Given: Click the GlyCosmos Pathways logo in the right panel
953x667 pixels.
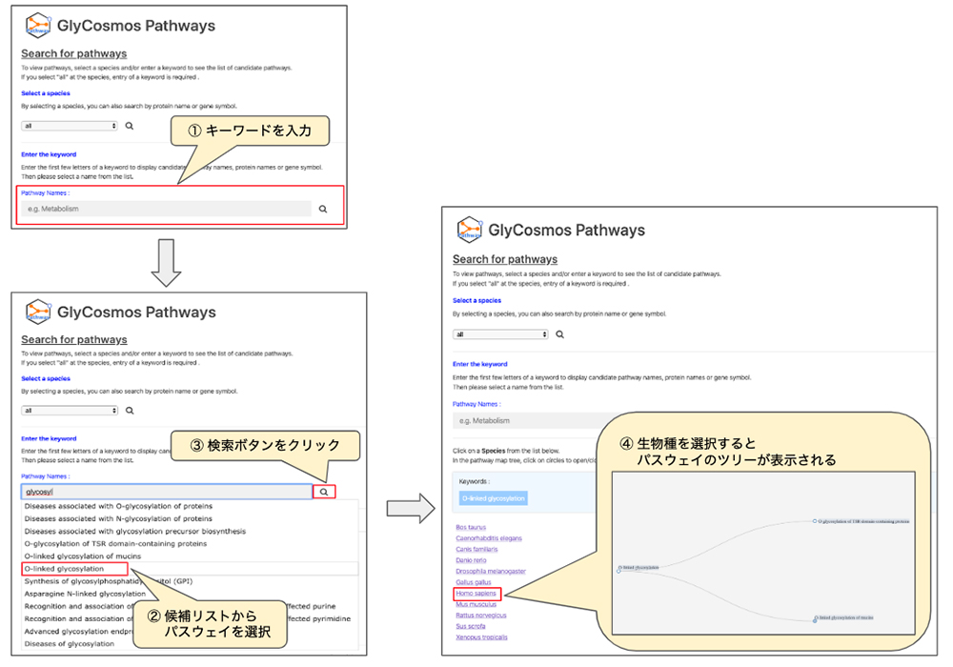Looking at the screenshot, I should point(469,230).
